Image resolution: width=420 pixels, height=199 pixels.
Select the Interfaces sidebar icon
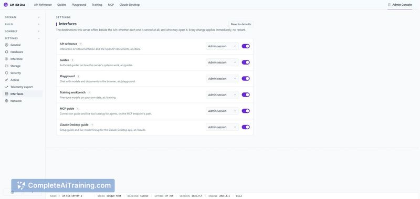click(7, 94)
